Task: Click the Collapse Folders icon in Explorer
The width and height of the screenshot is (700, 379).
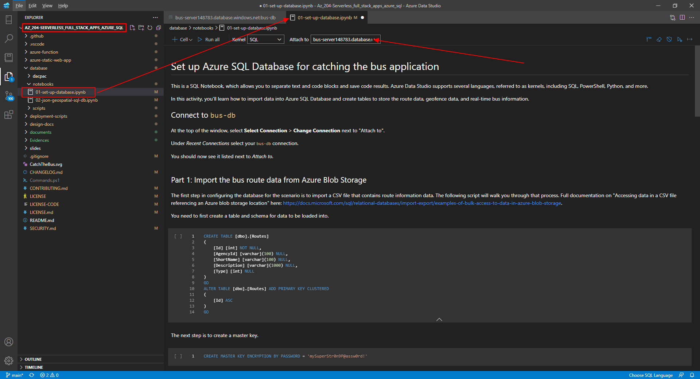Action: pyautogui.click(x=159, y=28)
